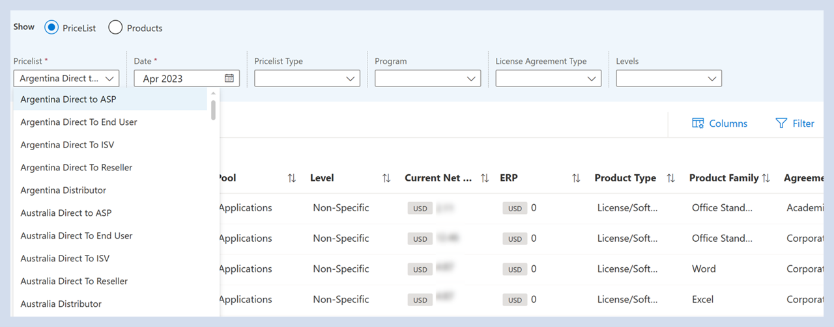Pick Australia Direct To Reseller option
The image size is (834, 327).
point(110,281)
